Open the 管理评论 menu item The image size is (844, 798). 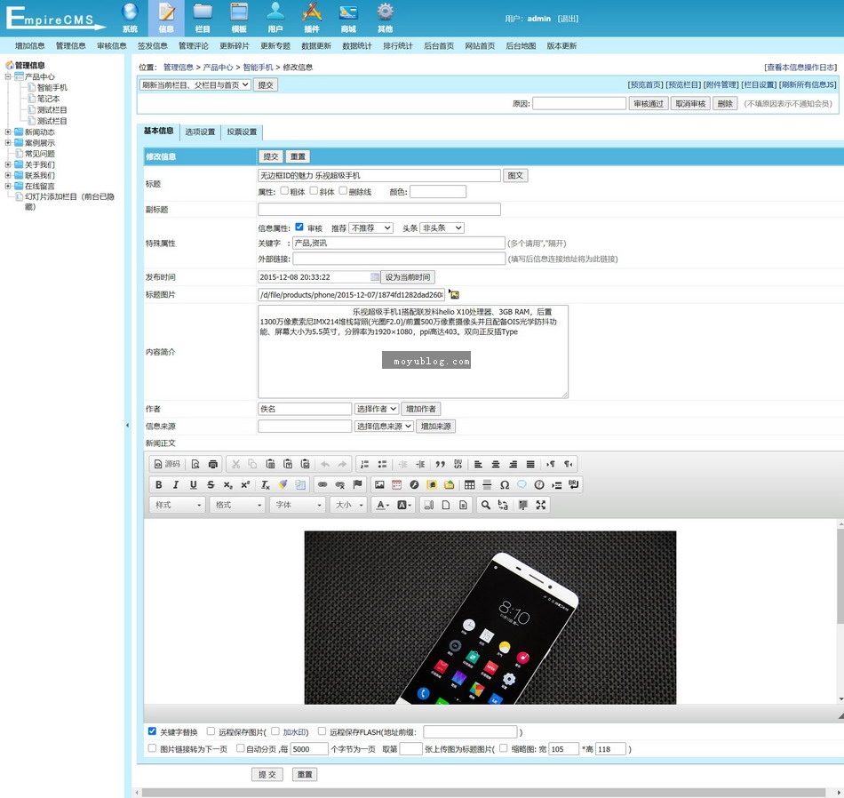[x=194, y=46]
